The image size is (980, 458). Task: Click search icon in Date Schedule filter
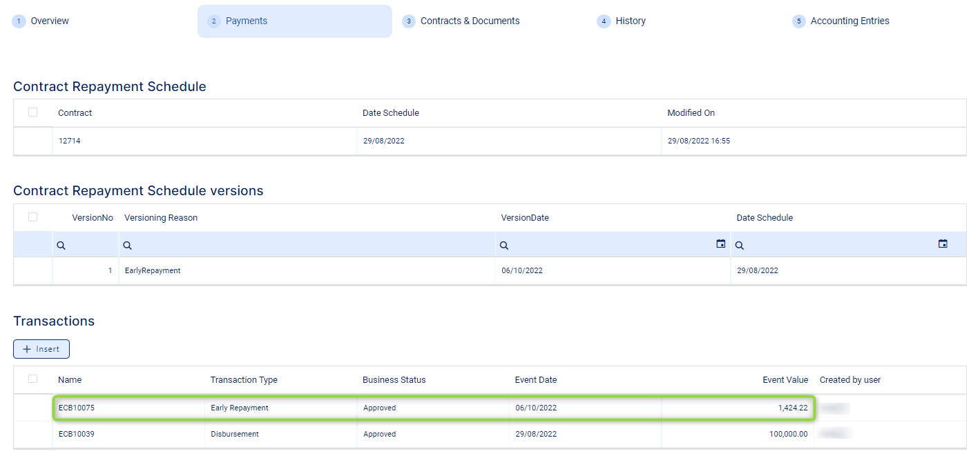pyautogui.click(x=739, y=246)
